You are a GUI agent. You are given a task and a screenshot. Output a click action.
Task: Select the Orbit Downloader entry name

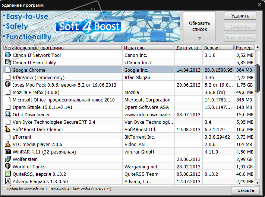tap(31, 114)
